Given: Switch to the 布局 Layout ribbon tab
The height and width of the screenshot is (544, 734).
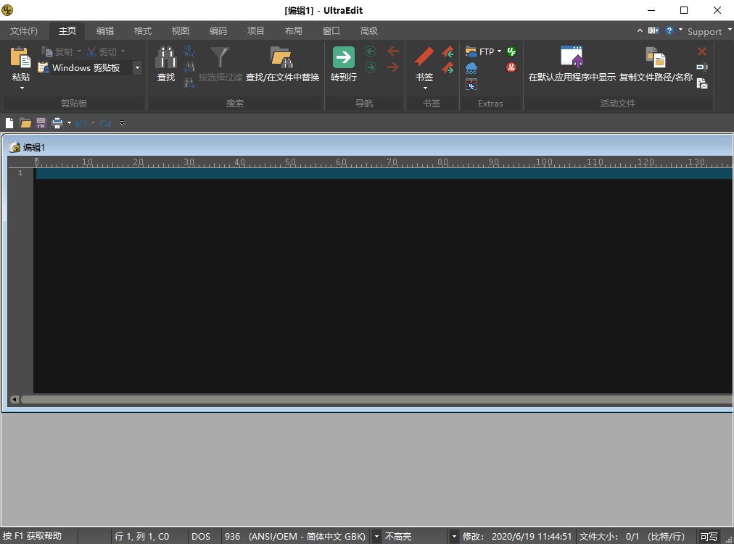Looking at the screenshot, I should click(x=294, y=31).
